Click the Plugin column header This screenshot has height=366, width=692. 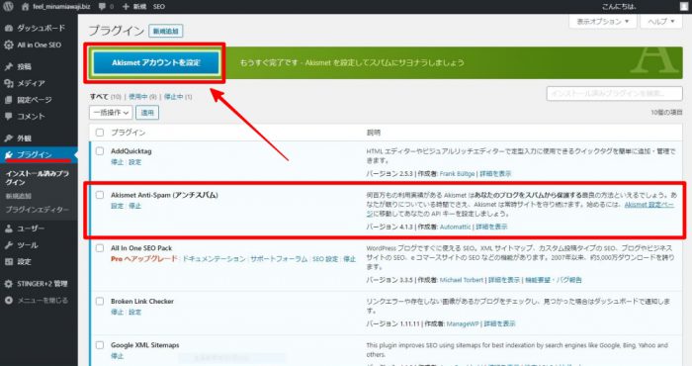pos(128,133)
